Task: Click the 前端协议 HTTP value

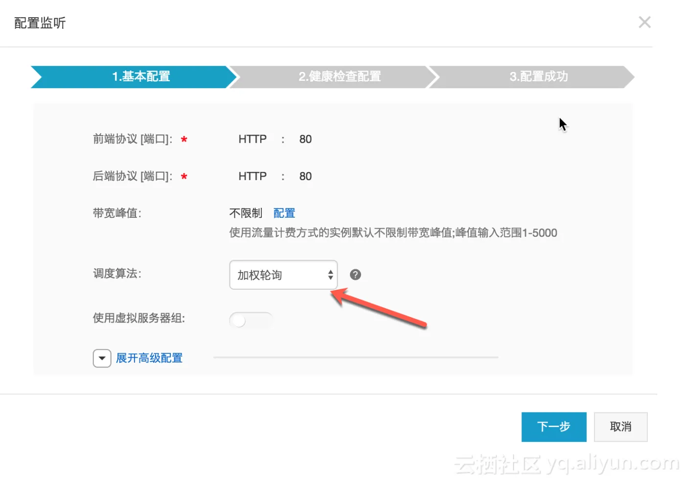Action: pyautogui.click(x=252, y=139)
